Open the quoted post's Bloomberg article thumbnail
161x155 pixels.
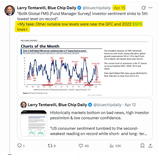pos(34,123)
